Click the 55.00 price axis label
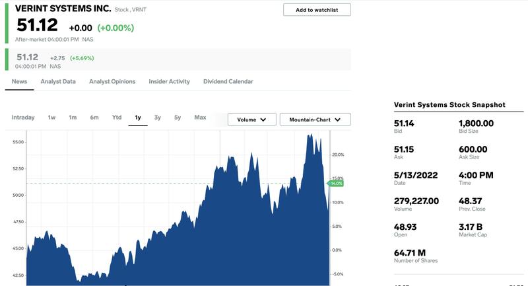The height and width of the screenshot is (286, 528). pos(18,142)
